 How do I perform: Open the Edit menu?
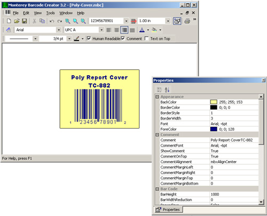tap(26, 13)
